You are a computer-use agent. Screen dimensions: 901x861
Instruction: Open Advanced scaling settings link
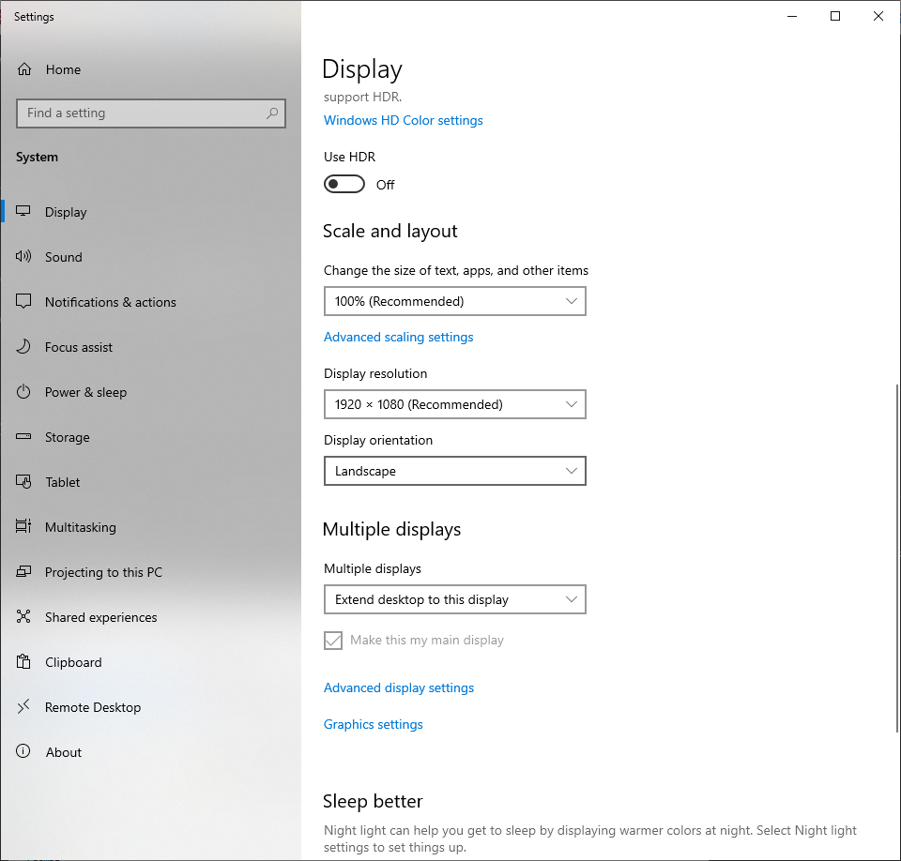click(x=399, y=337)
